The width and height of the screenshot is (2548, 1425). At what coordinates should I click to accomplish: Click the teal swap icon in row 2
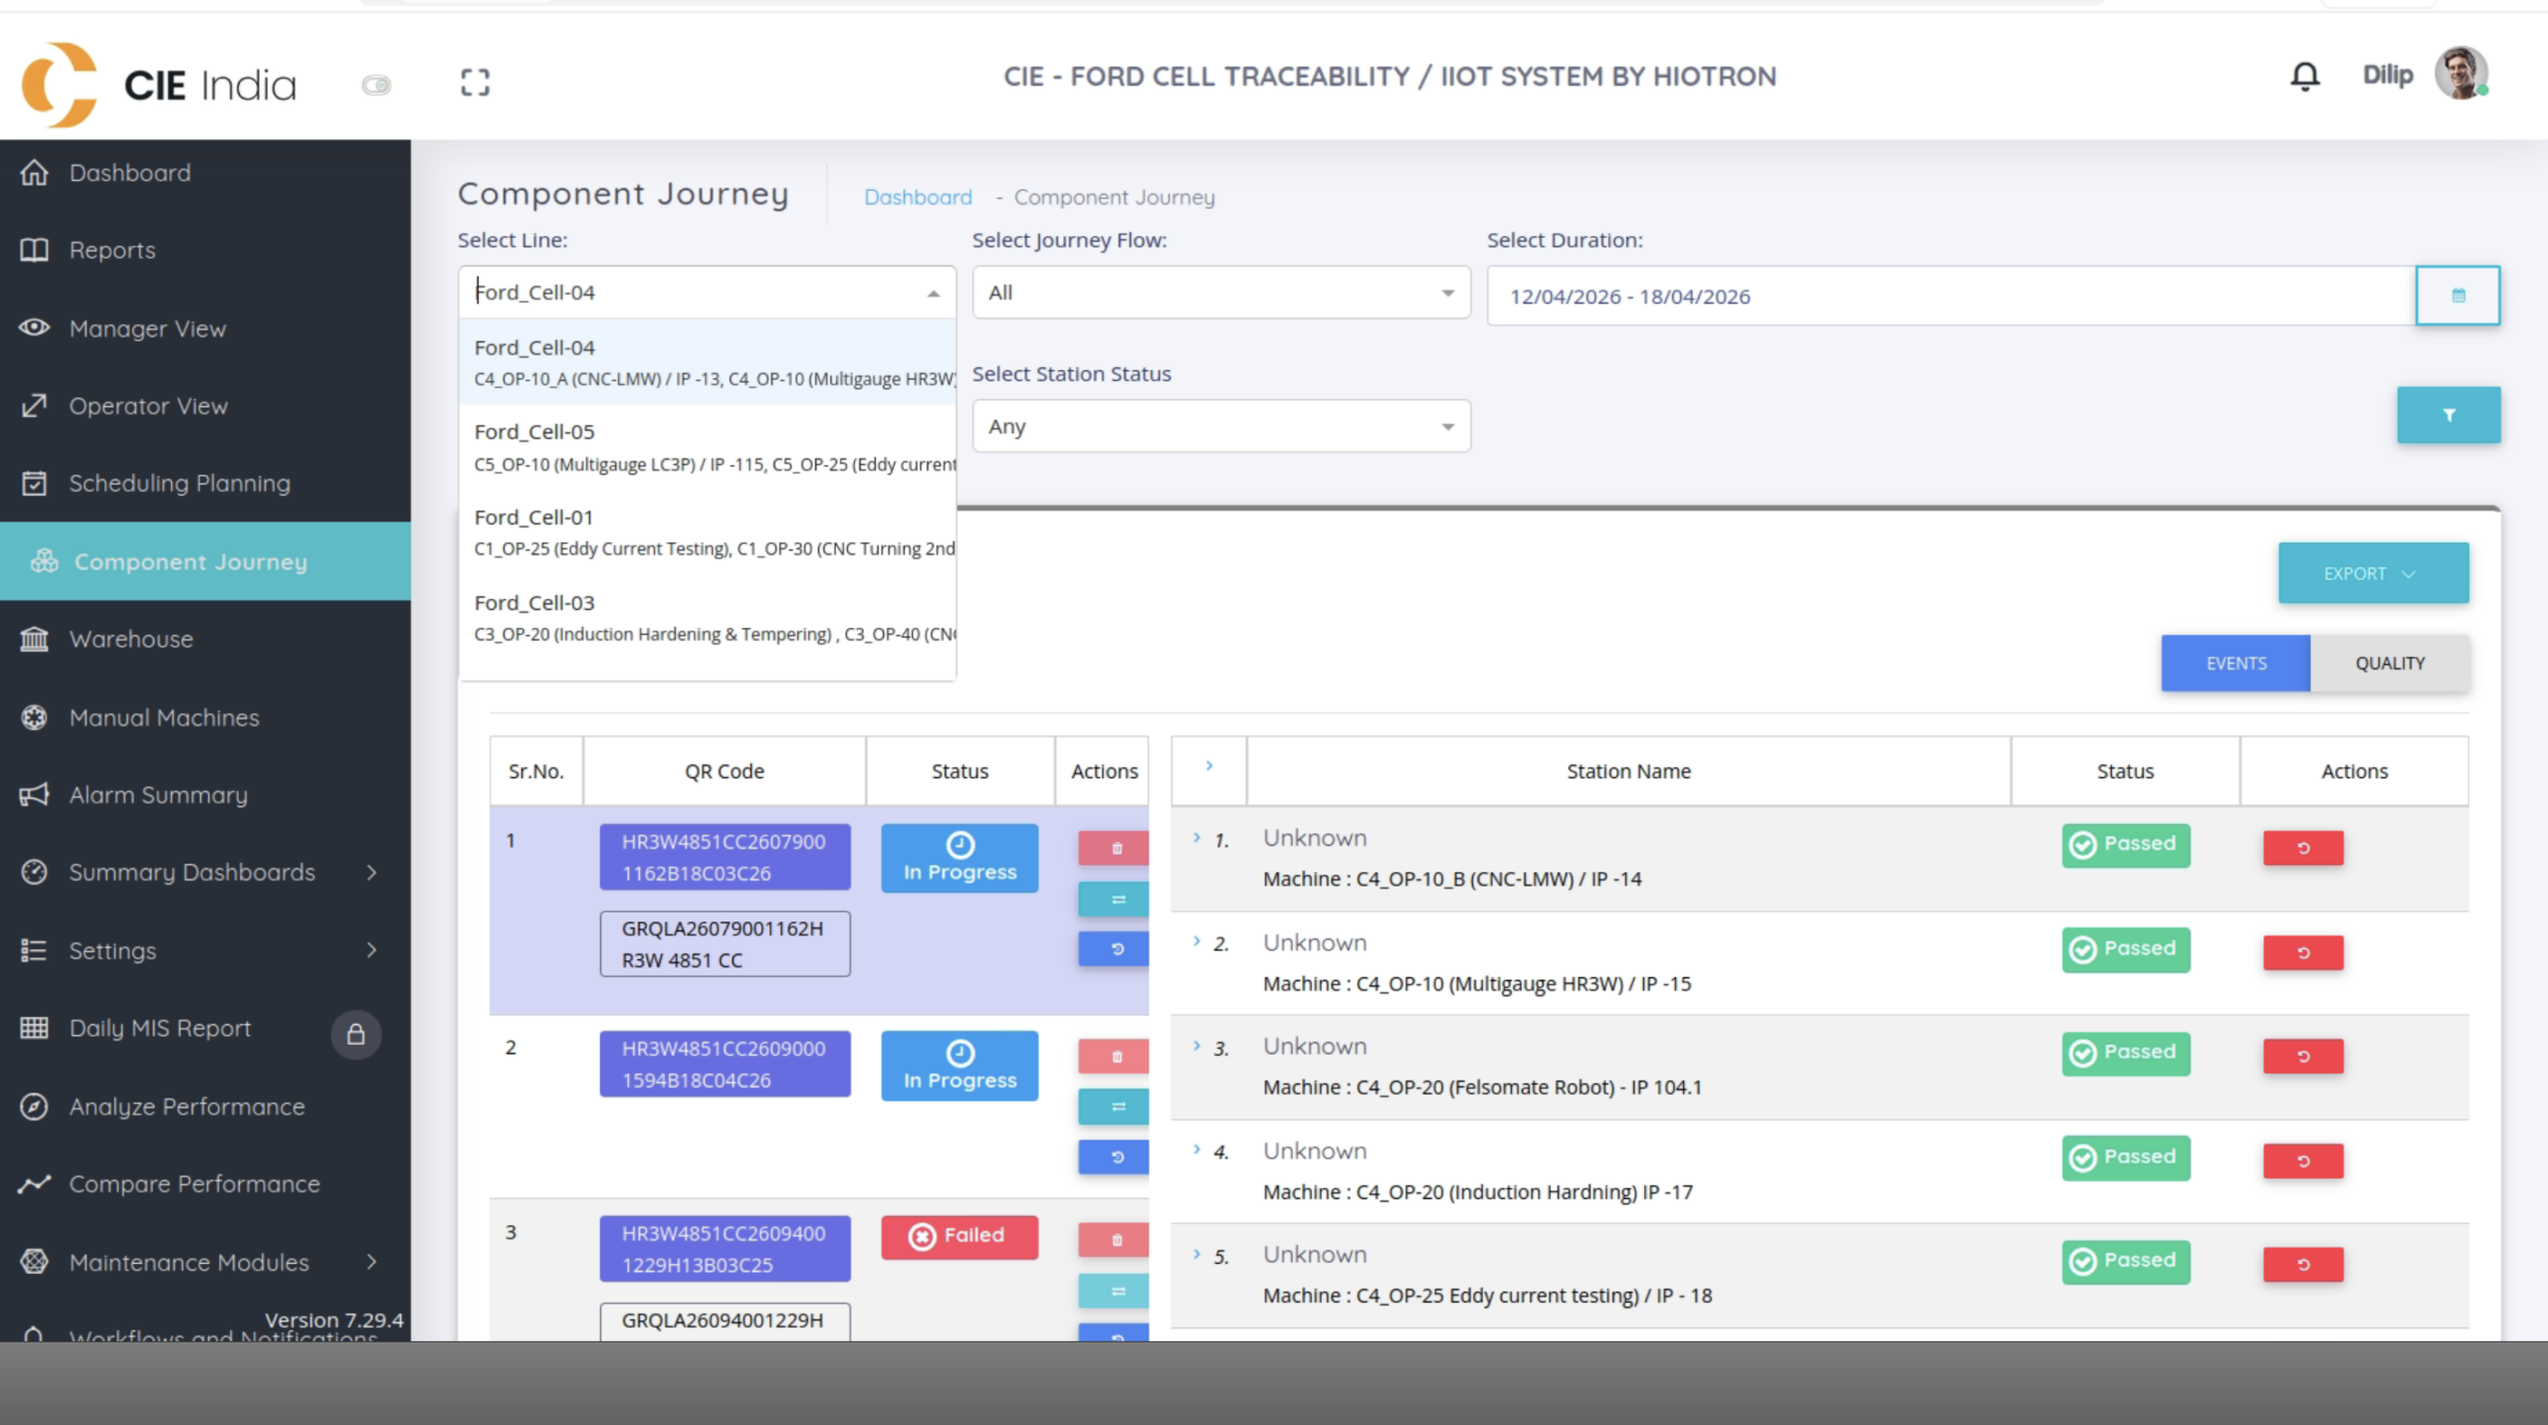pos(1114,1107)
